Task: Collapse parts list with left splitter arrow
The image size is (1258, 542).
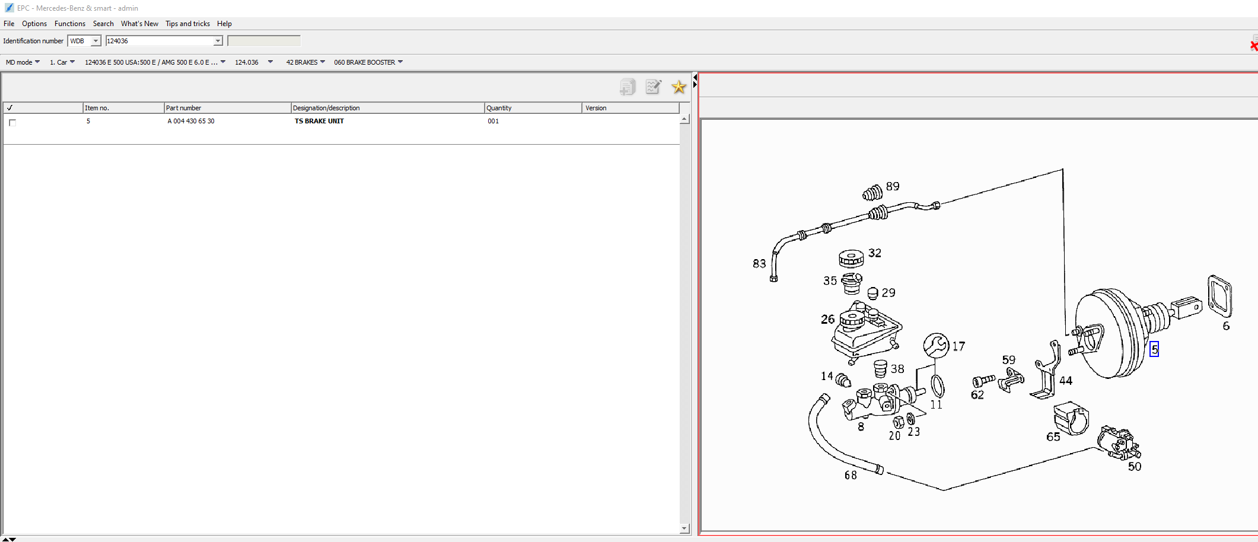Action: [x=695, y=78]
